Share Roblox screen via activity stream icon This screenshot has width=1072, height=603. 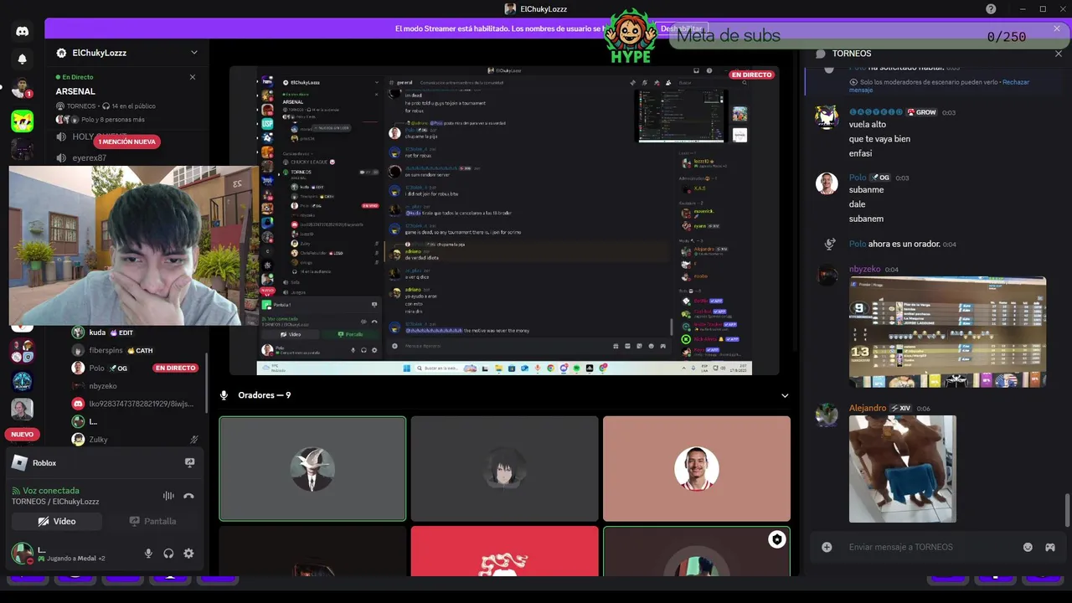point(189,462)
